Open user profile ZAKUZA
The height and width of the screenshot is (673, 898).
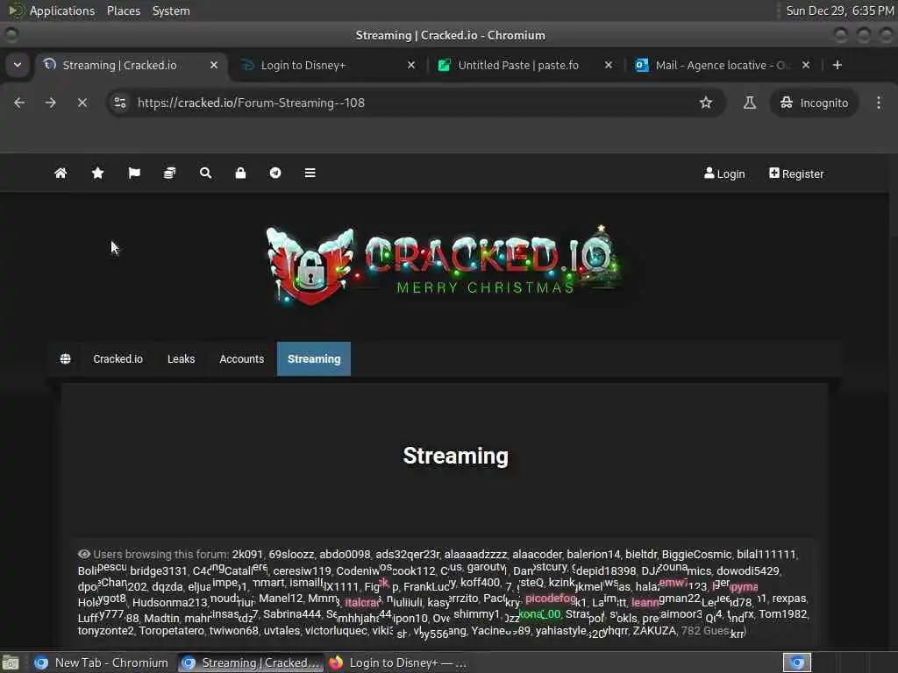click(x=654, y=631)
